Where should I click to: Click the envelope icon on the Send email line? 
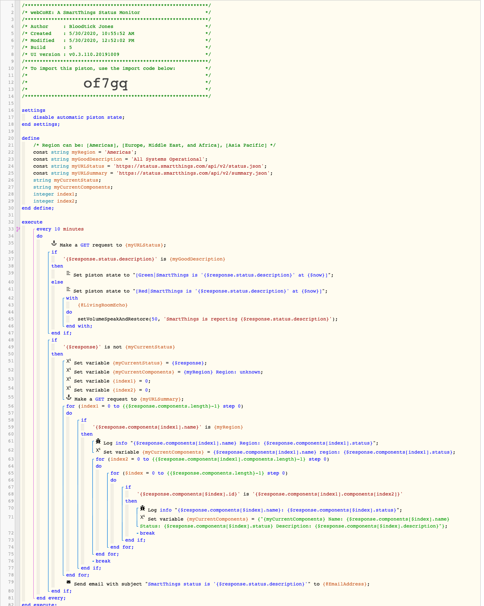69,583
